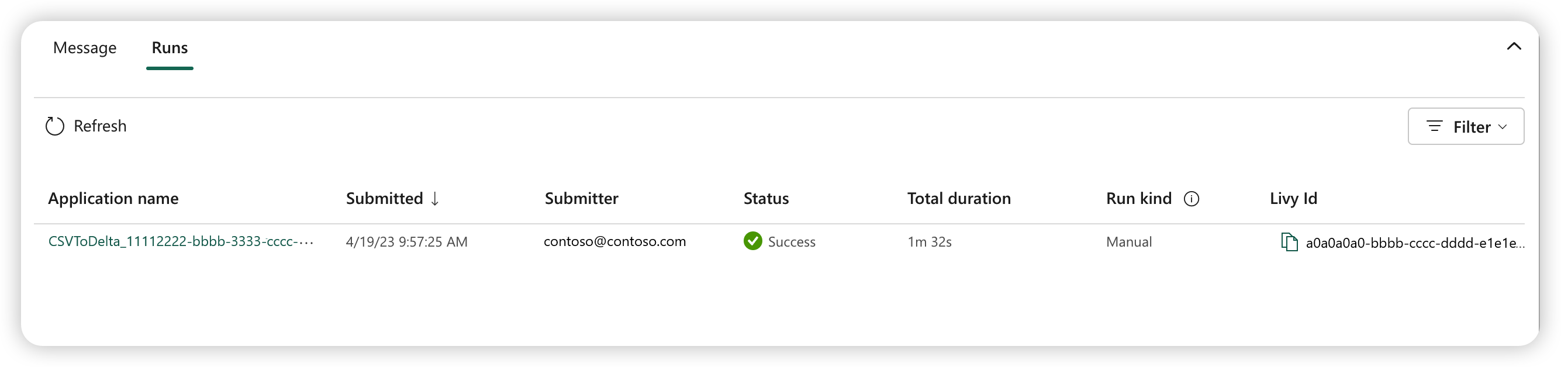Click the Livy Id column header
Image resolution: width=1561 pixels, height=367 pixels.
coord(1293,199)
